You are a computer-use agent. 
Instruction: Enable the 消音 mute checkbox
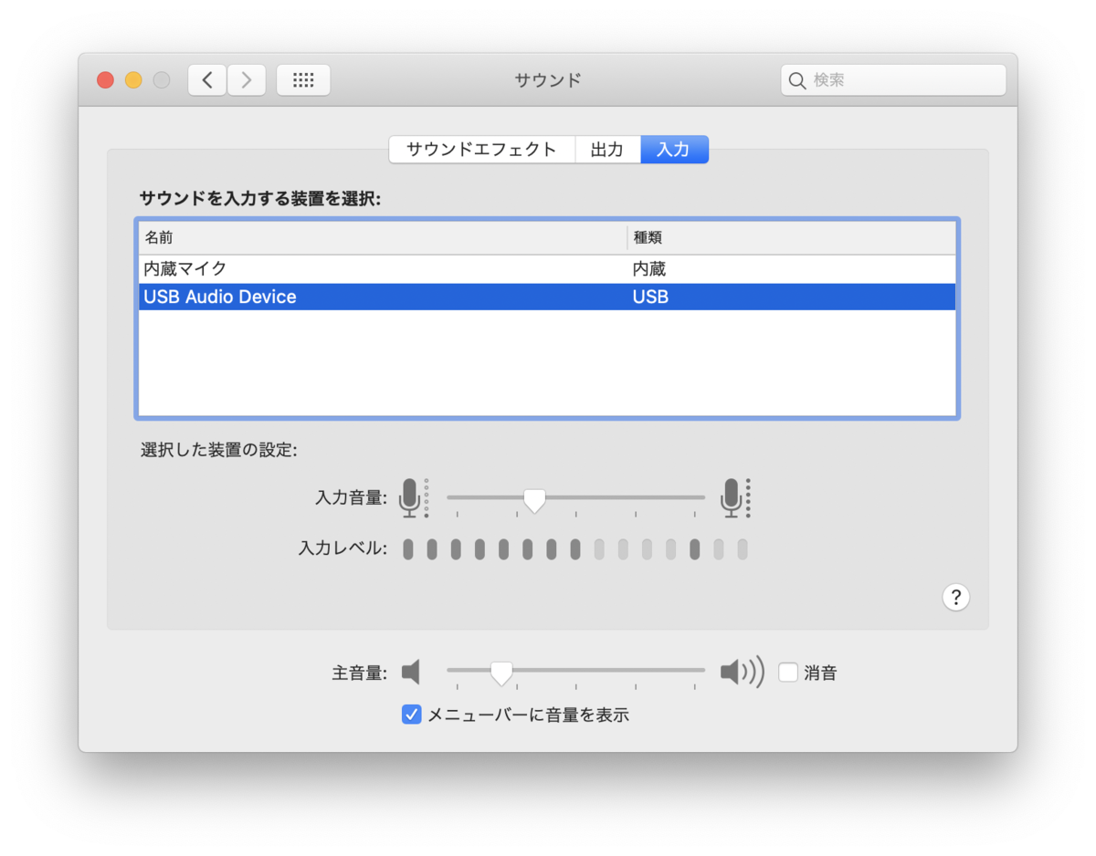point(788,673)
